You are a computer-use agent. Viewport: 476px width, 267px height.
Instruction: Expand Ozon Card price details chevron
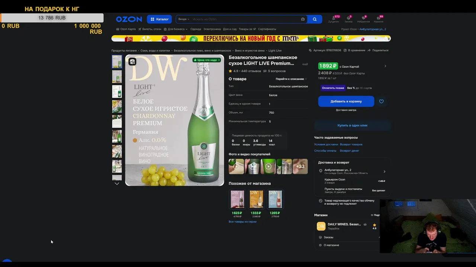(x=385, y=66)
